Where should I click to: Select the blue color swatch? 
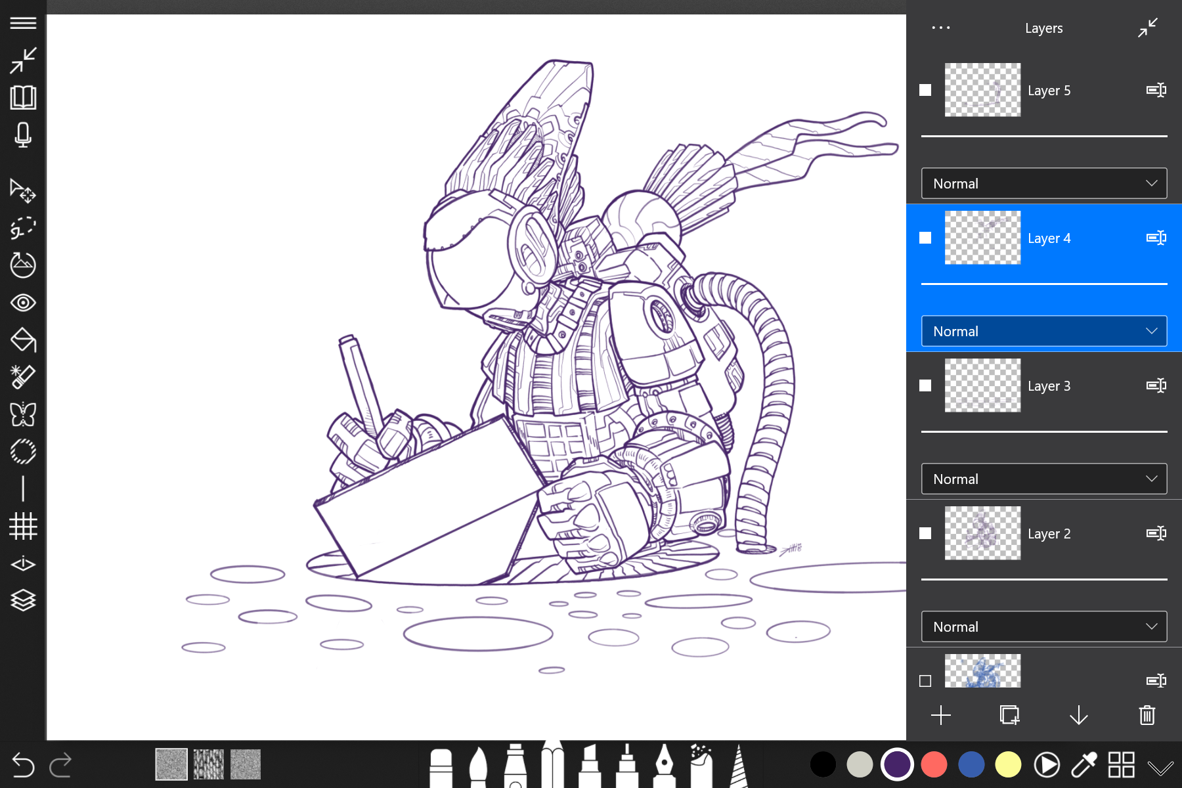point(971,764)
